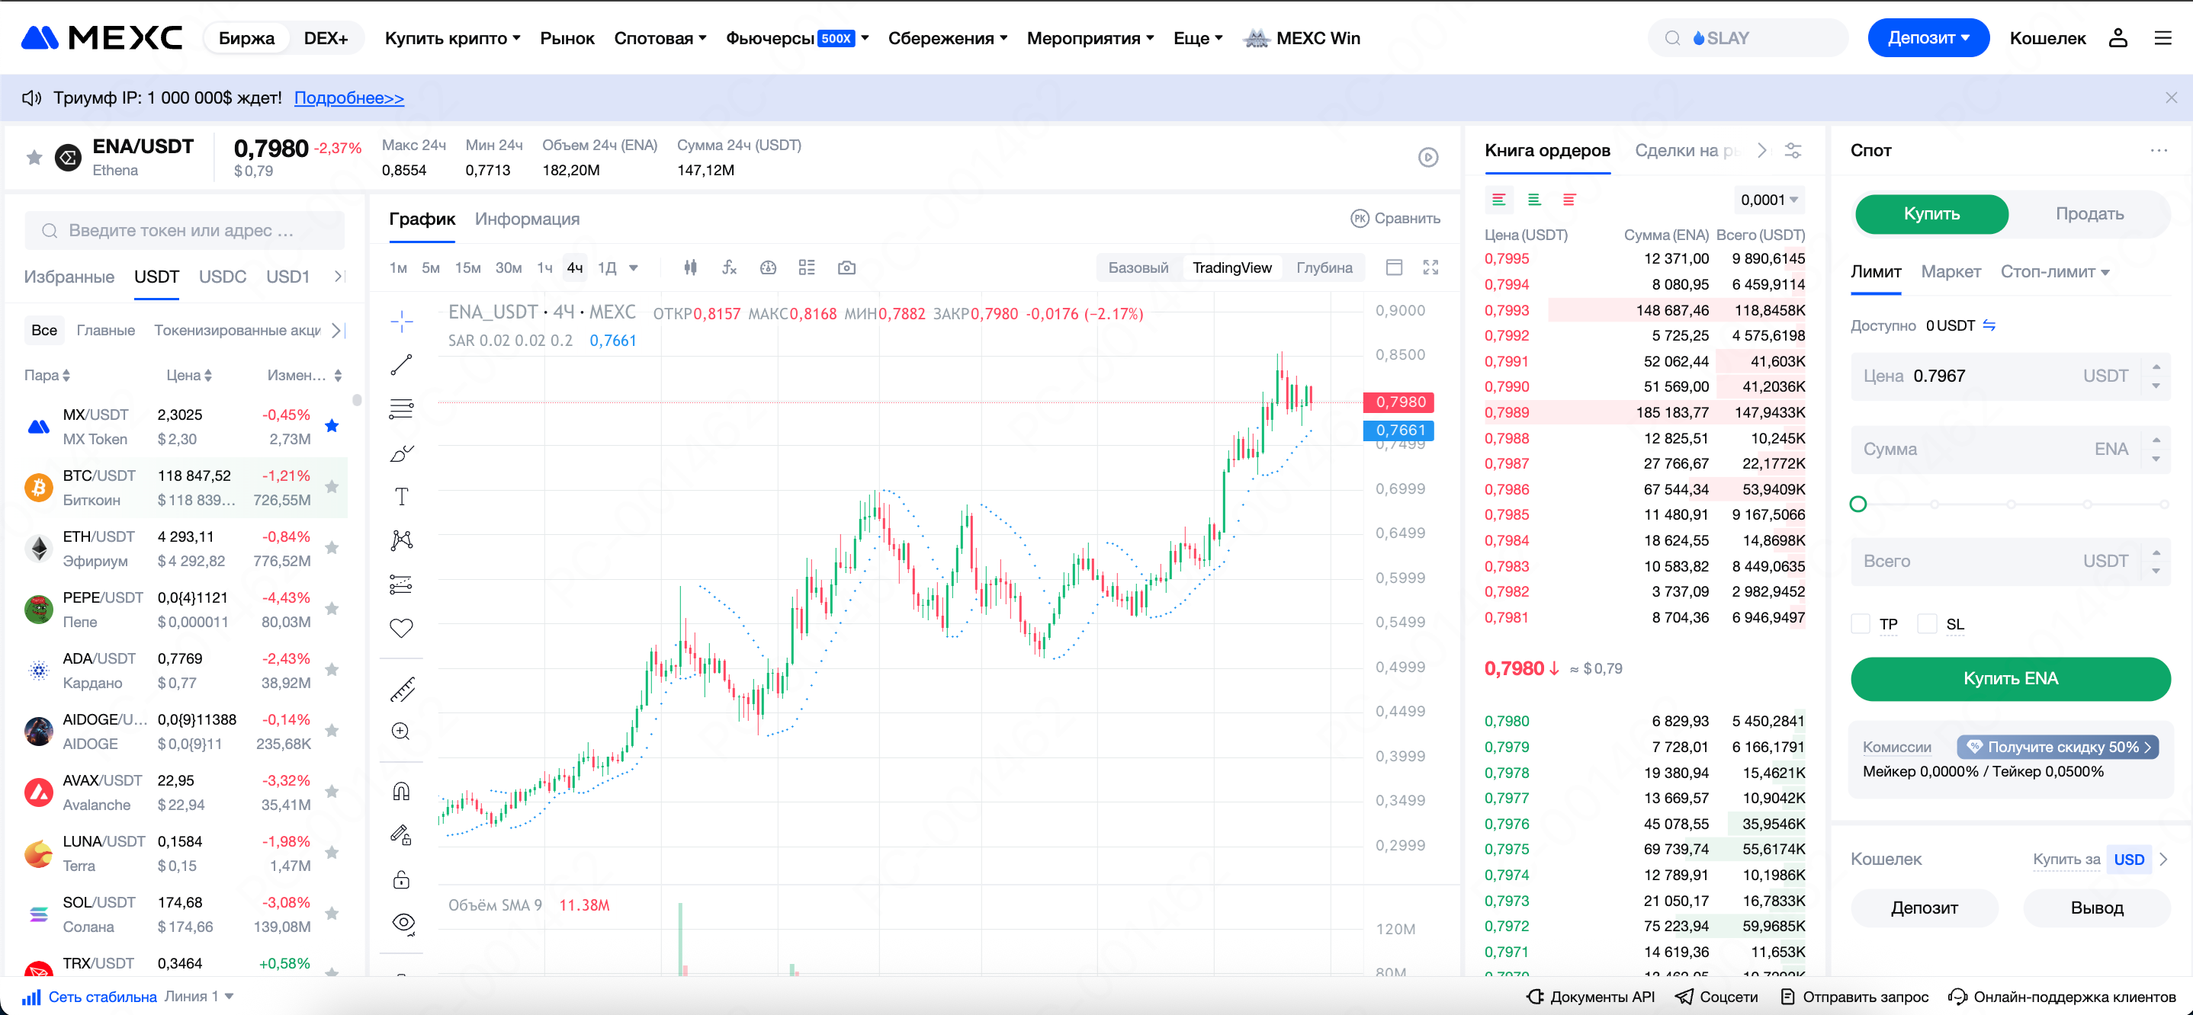
Task: Toggle favorite star for BTC/USDT
Action: click(333, 488)
